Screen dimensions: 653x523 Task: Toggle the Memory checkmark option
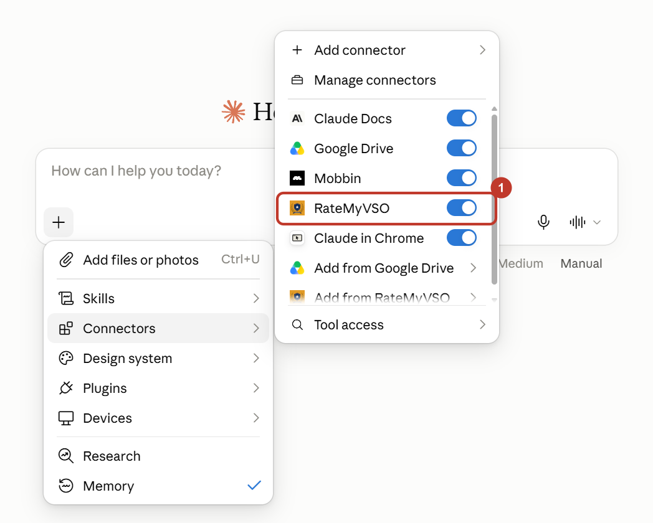coord(158,486)
